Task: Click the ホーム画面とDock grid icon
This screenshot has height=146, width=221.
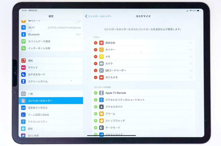Action: 23,115
